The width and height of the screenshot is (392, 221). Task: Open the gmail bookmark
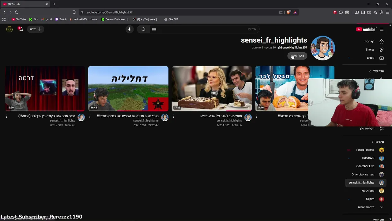click(x=47, y=19)
